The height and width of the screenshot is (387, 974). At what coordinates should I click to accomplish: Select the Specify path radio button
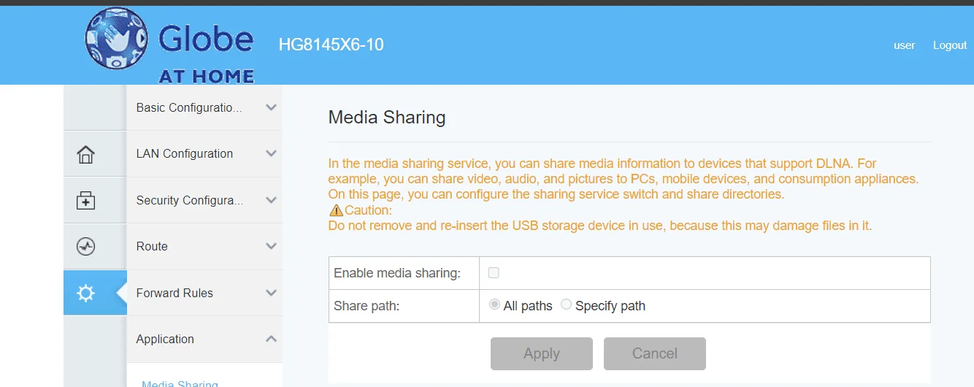567,304
